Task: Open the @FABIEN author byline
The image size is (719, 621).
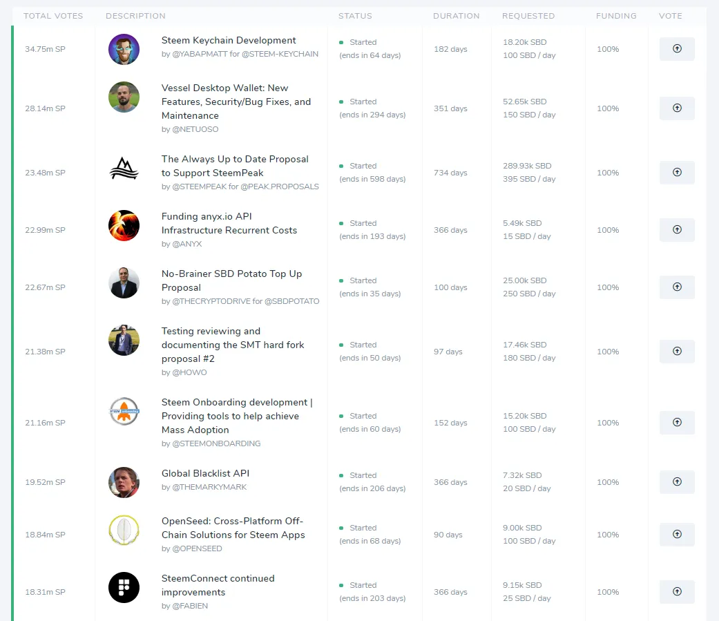Action: [x=184, y=605]
